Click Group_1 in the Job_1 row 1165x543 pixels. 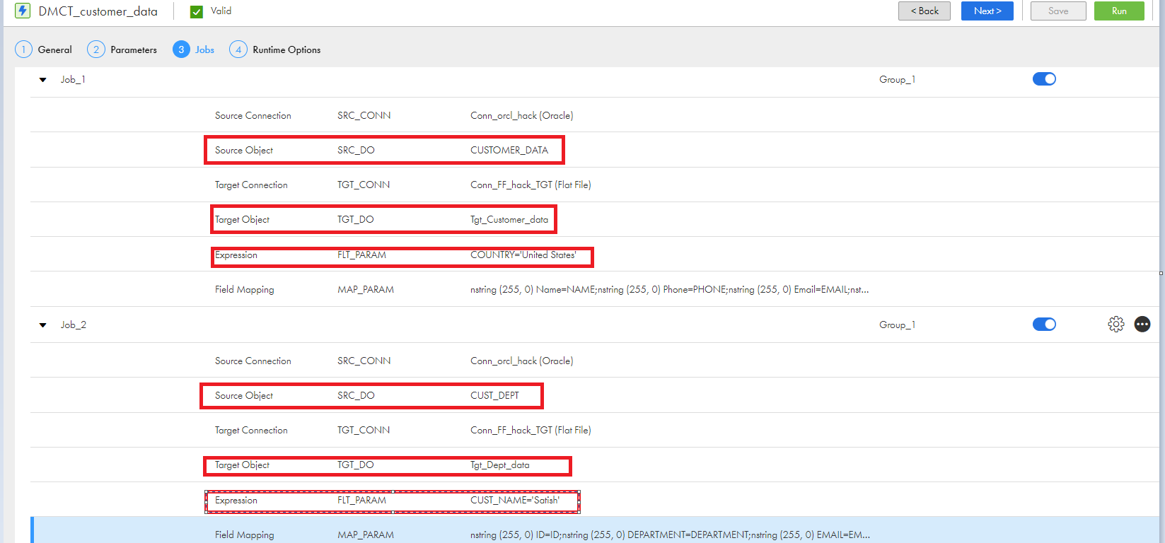[x=897, y=79]
